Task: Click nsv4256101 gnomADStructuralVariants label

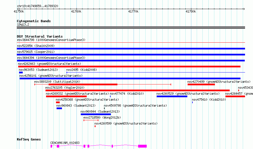Action: [x=51, y=76]
